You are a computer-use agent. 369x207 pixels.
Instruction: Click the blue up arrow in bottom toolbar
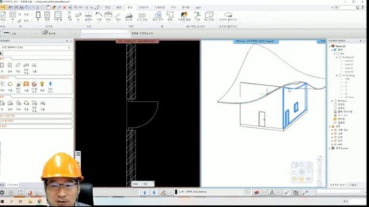click(145, 193)
